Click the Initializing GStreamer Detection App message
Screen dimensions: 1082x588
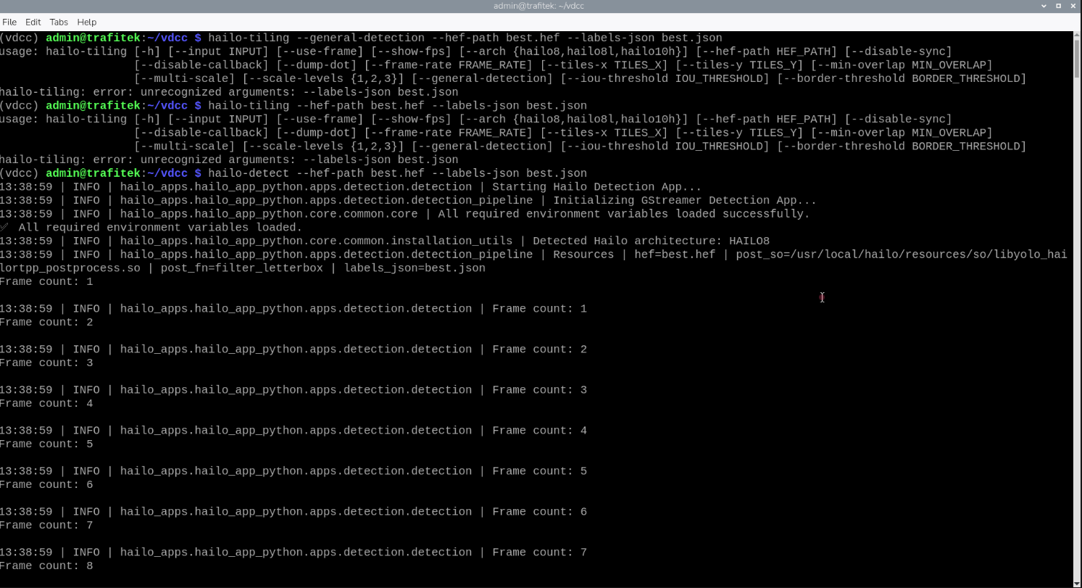point(685,200)
